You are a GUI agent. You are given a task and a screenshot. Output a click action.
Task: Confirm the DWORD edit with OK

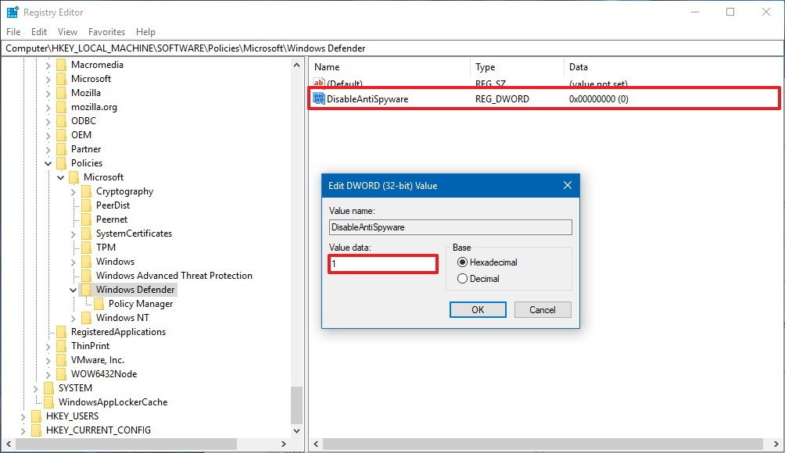(478, 309)
